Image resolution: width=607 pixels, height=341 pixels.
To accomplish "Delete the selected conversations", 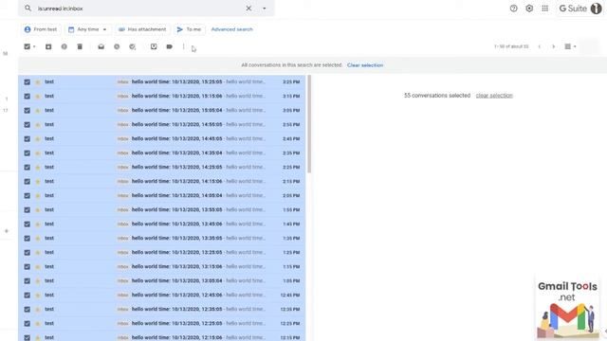I will pyautogui.click(x=80, y=46).
